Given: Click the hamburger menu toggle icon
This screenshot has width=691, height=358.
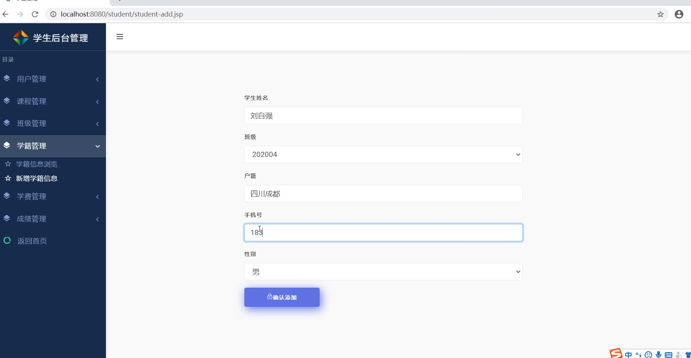Looking at the screenshot, I should click(120, 36).
